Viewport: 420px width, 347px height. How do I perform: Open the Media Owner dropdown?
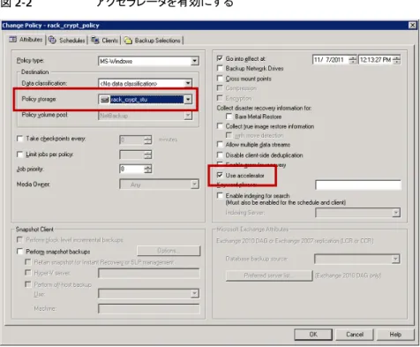coord(194,185)
